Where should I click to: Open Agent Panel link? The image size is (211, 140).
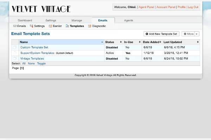(x=146, y=7)
